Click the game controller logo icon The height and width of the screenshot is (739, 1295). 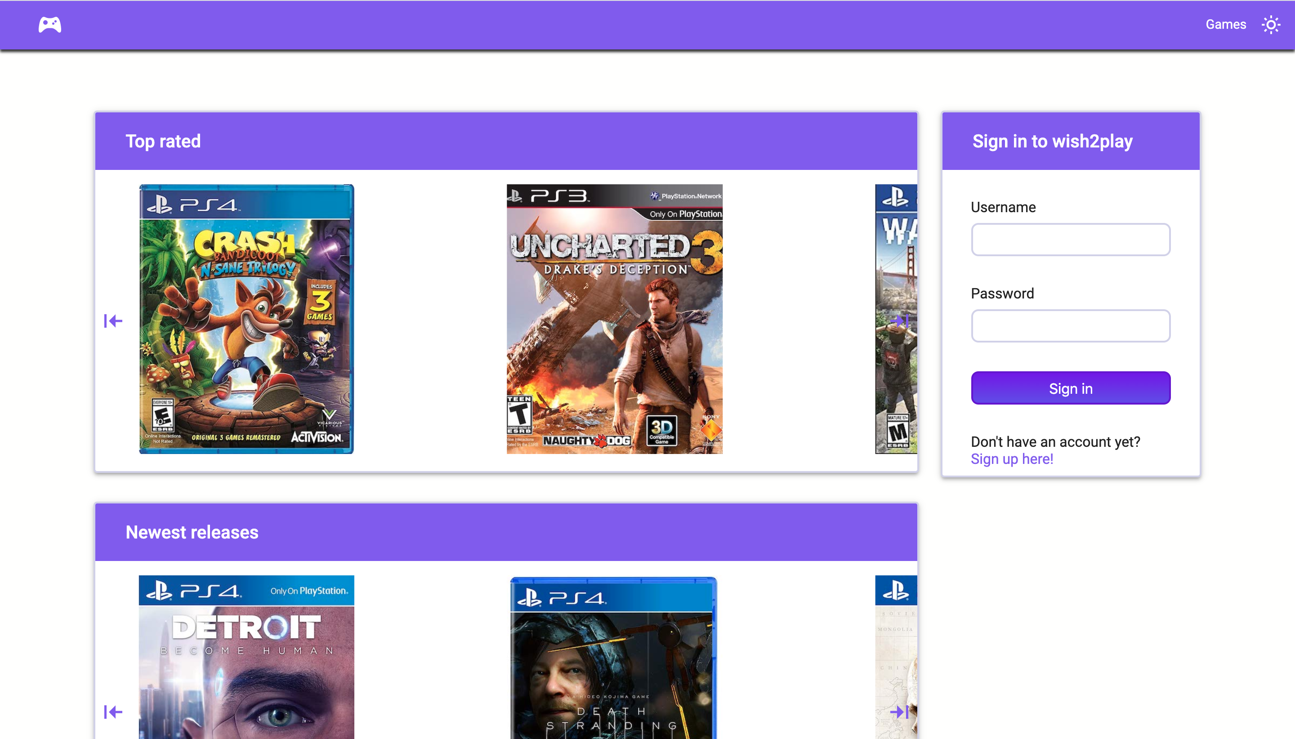click(50, 24)
